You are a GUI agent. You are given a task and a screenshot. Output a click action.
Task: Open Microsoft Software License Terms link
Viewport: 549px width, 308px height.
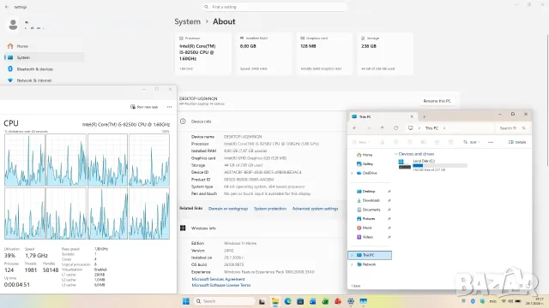tap(221, 285)
